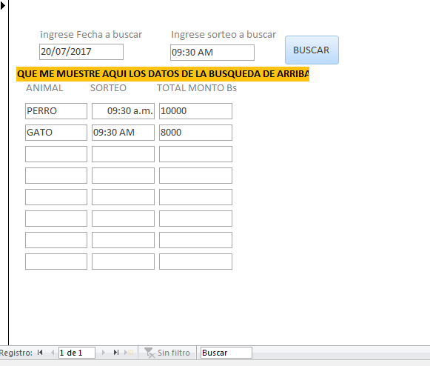Select the 8000 total monto field
Viewport: 430px width, 366px height.
pyautogui.click(x=195, y=133)
